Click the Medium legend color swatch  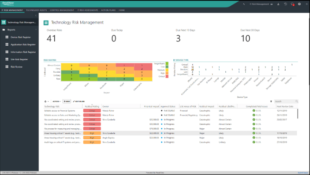tap(167, 70)
